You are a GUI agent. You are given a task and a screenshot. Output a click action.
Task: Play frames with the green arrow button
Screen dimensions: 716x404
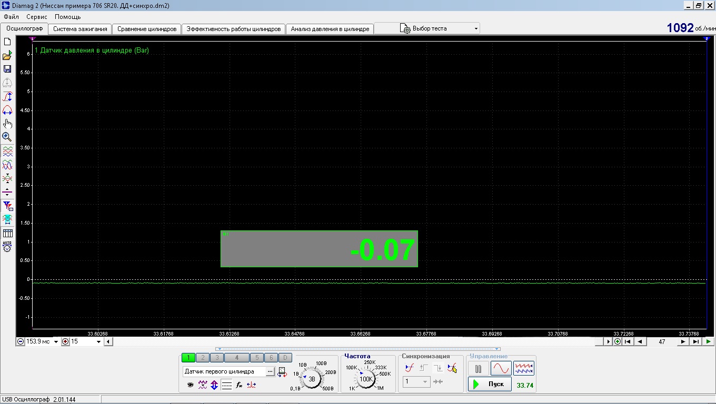[x=709, y=342]
